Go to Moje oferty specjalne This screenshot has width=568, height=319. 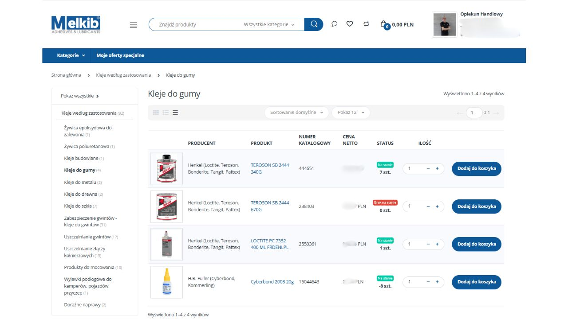[x=120, y=55]
